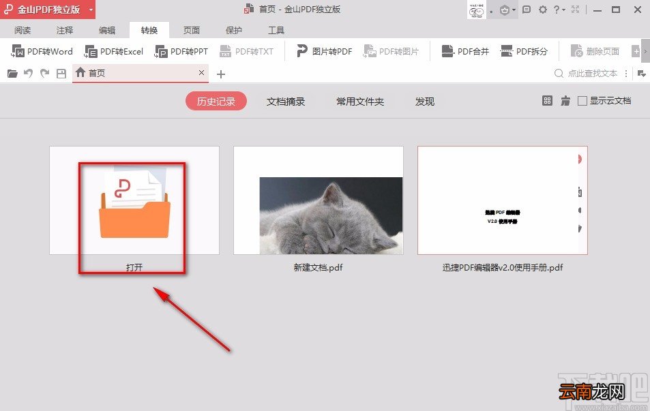Click the undo arrow icon

(x=28, y=74)
